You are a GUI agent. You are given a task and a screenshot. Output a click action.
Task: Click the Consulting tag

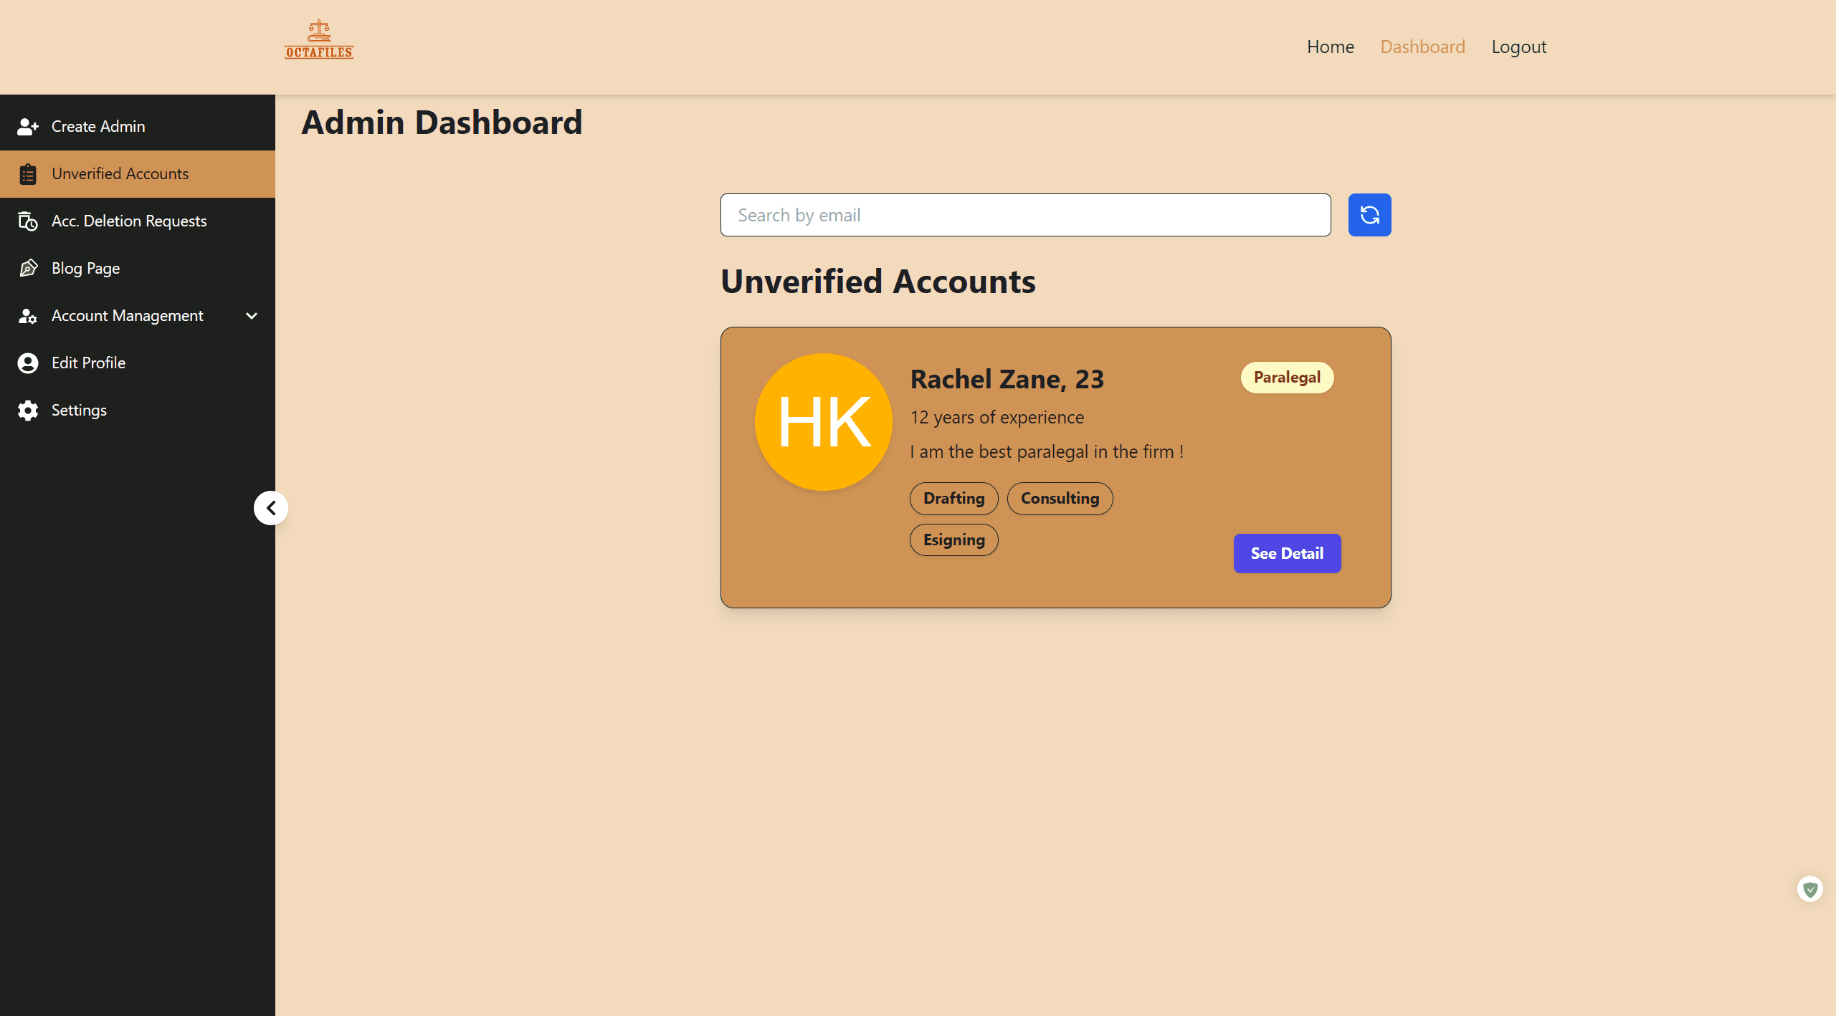[1060, 498]
